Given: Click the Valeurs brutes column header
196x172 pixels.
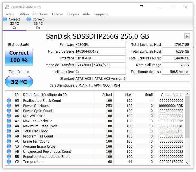Looking at the screenshot, I should (170, 94).
